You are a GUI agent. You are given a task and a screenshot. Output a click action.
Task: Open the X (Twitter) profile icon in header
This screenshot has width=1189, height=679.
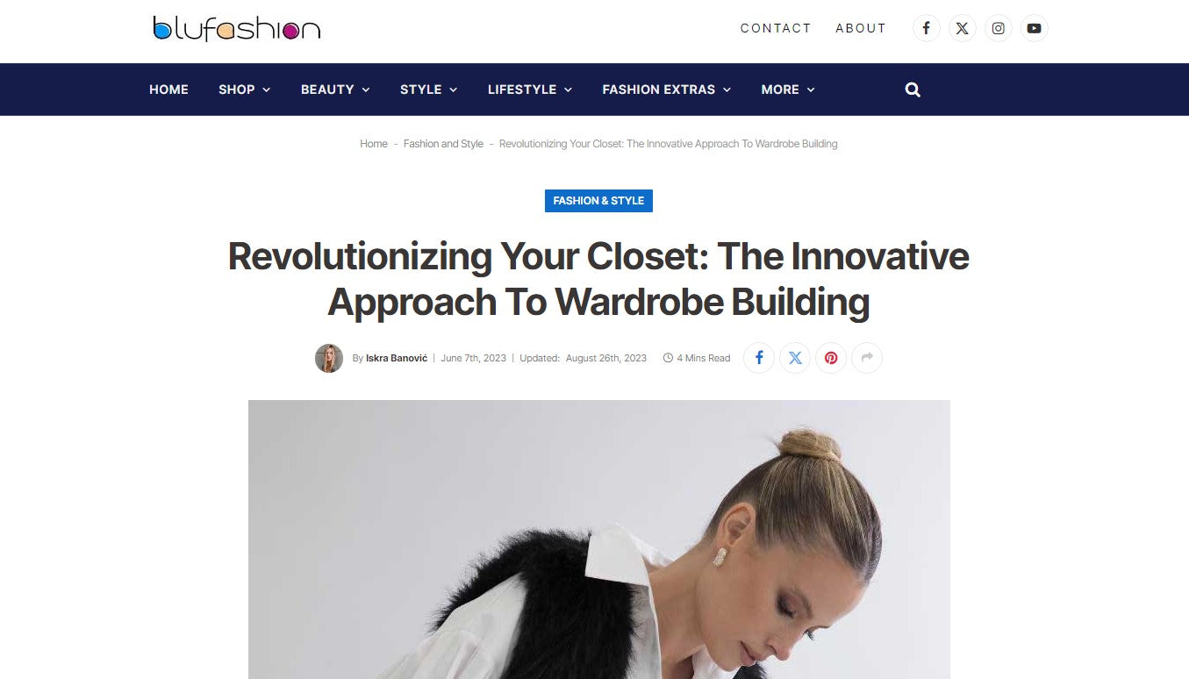coord(962,28)
